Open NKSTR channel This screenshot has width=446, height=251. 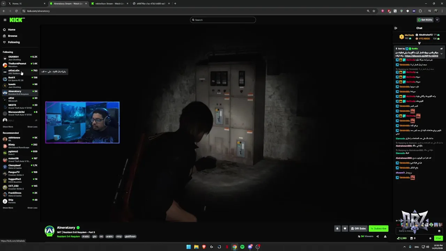[x=20, y=106]
